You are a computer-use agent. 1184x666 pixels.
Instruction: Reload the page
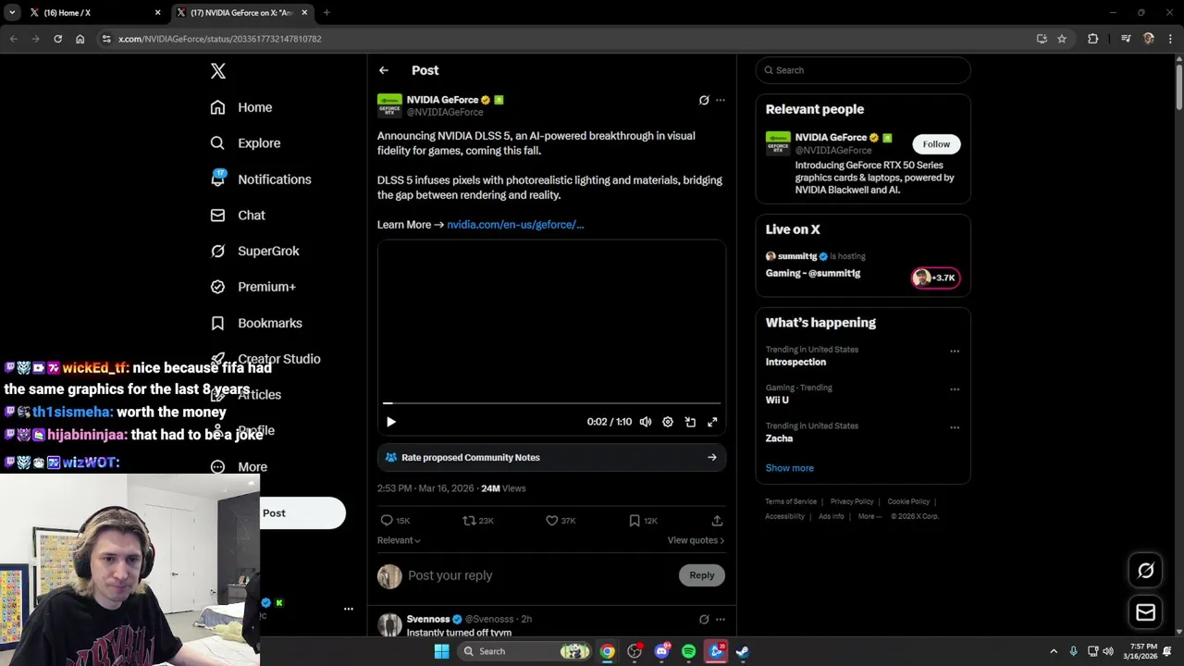tap(57, 39)
